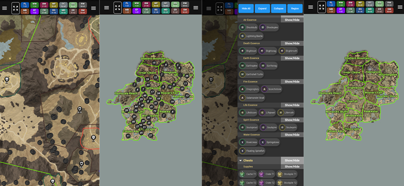Viewport: 404px width, 186px height.
Task: Click the Everfall region label on the map
Action: pos(352,101)
